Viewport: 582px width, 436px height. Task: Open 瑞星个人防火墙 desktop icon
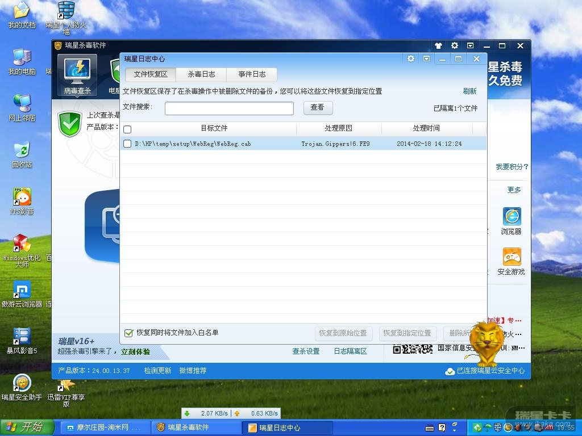(66, 18)
